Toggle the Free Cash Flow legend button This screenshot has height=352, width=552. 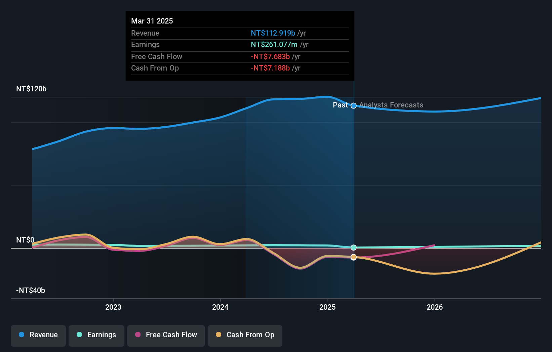166,336
